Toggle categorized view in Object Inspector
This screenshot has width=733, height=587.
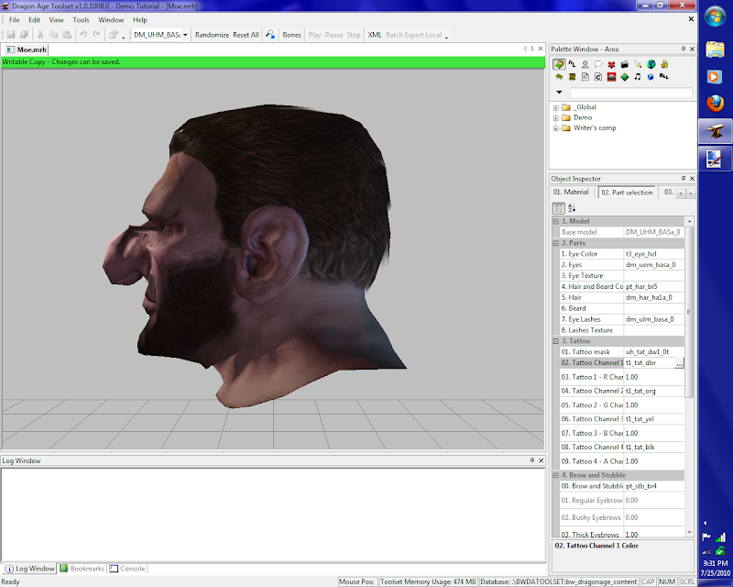tap(559, 208)
